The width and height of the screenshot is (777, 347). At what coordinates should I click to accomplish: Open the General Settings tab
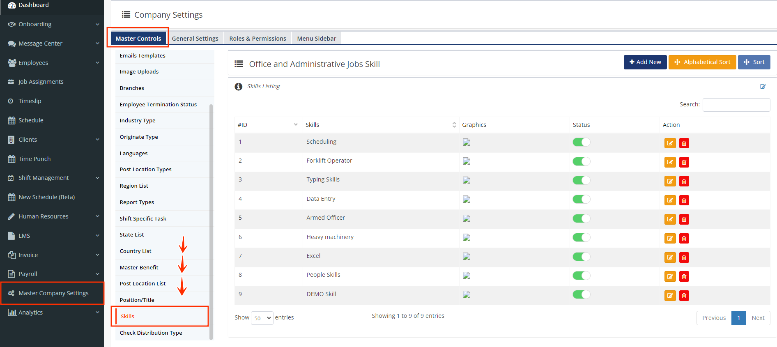pyautogui.click(x=195, y=39)
